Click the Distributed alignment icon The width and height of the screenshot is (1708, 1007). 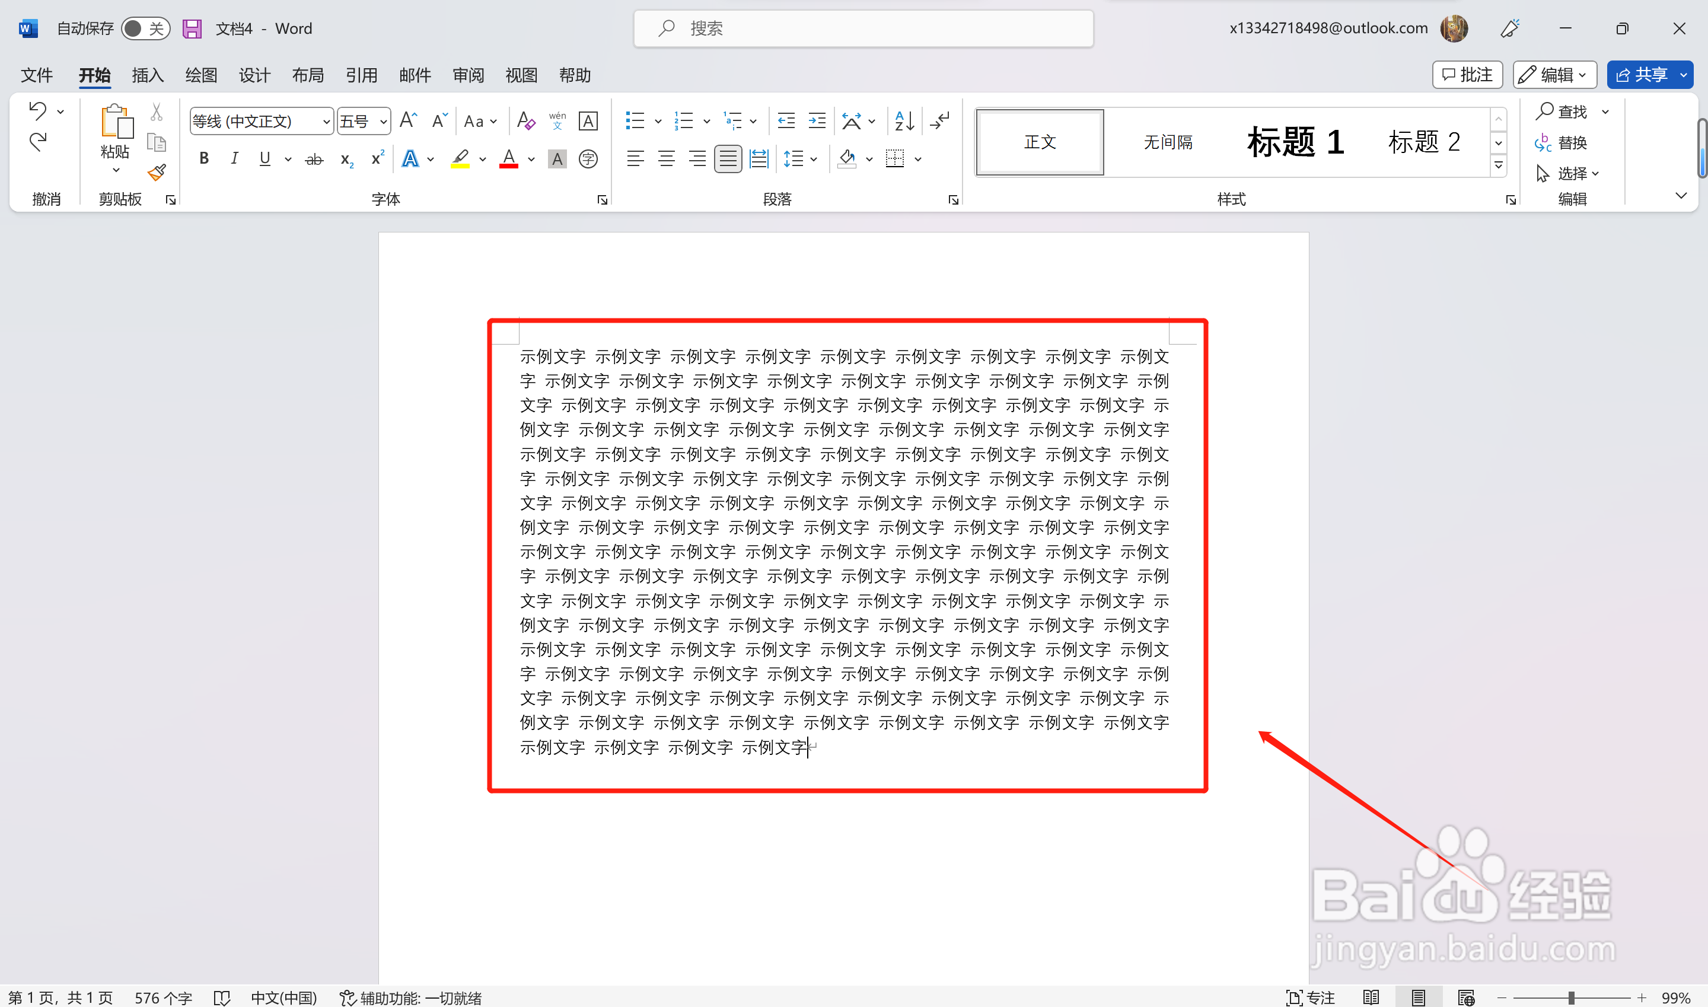(758, 159)
